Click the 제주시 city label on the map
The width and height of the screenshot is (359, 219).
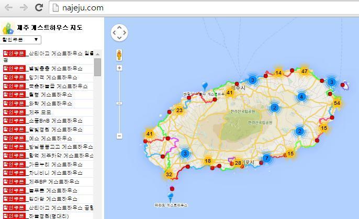tap(239, 88)
